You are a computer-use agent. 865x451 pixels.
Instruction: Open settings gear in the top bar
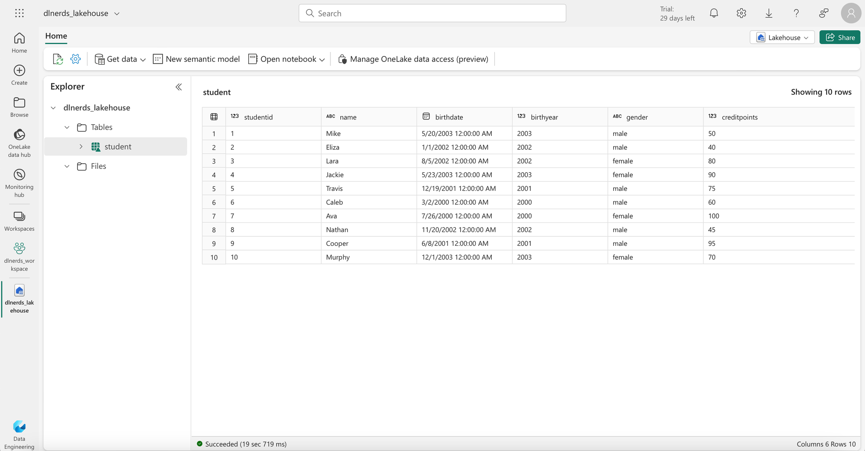(x=741, y=13)
